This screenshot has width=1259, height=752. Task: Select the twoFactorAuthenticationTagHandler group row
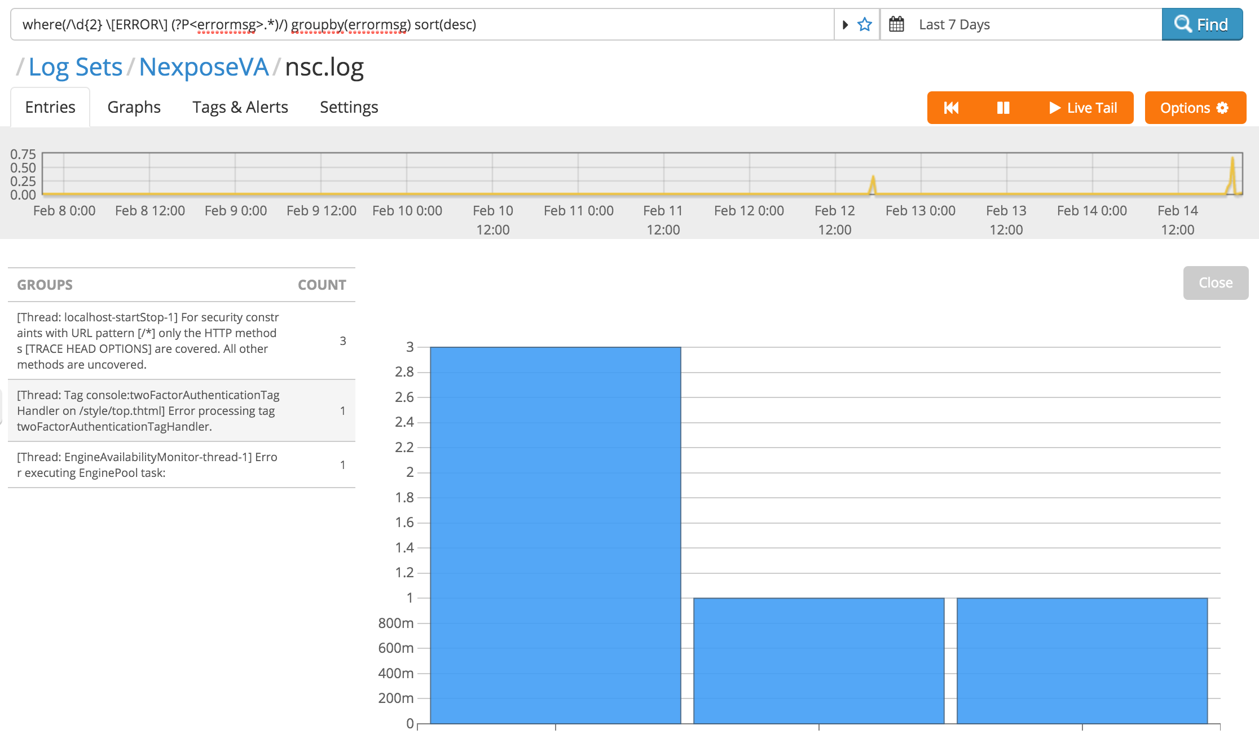[x=181, y=410]
